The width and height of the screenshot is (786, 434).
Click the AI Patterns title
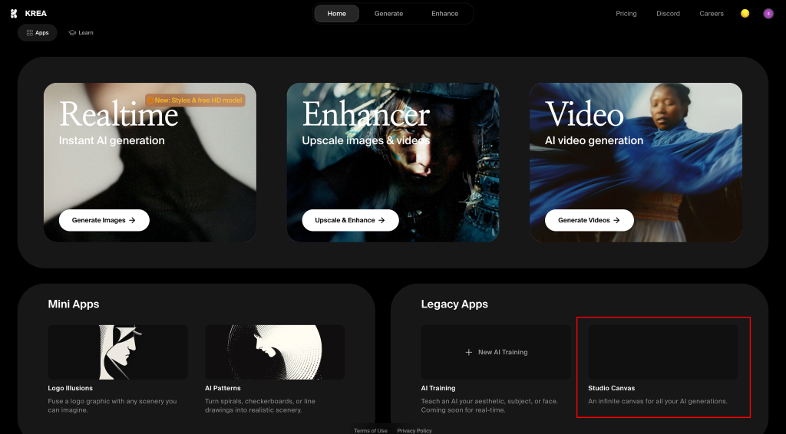coord(223,388)
